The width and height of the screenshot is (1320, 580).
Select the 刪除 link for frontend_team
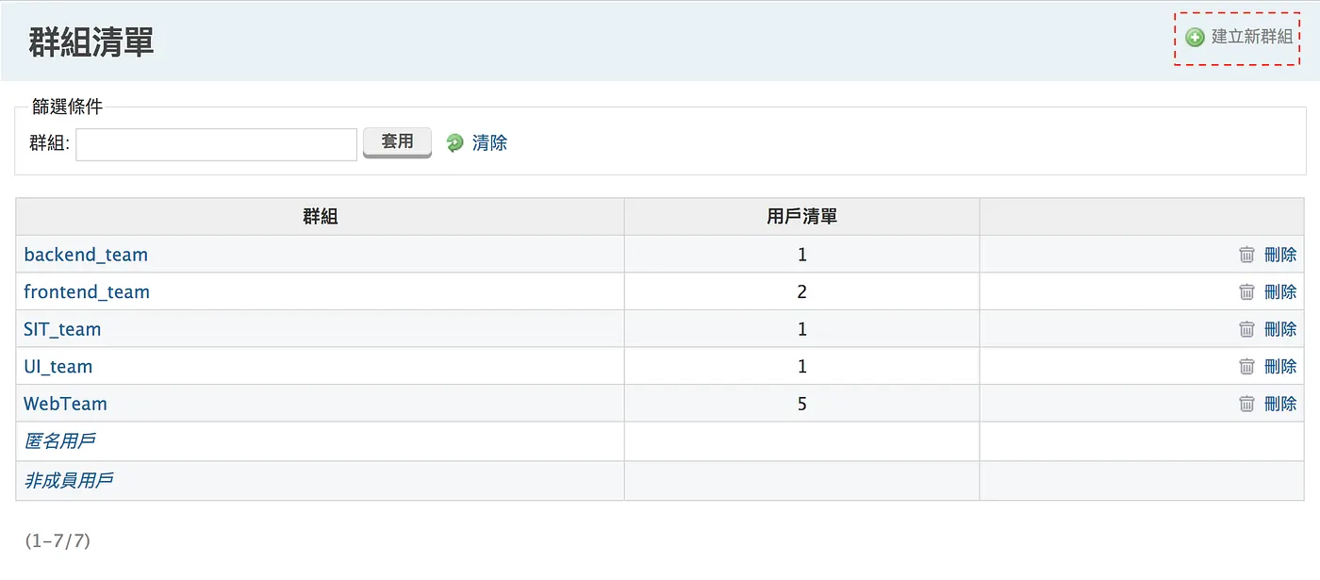(1280, 292)
